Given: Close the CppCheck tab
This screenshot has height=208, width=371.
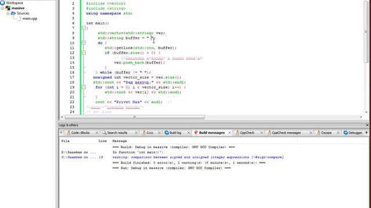Looking at the screenshot, I should (261, 133).
